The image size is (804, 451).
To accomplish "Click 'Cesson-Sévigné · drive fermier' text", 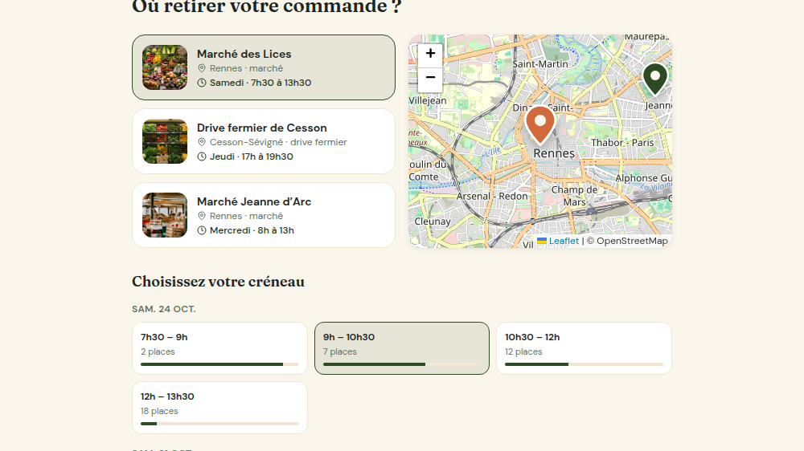I will tap(278, 142).
